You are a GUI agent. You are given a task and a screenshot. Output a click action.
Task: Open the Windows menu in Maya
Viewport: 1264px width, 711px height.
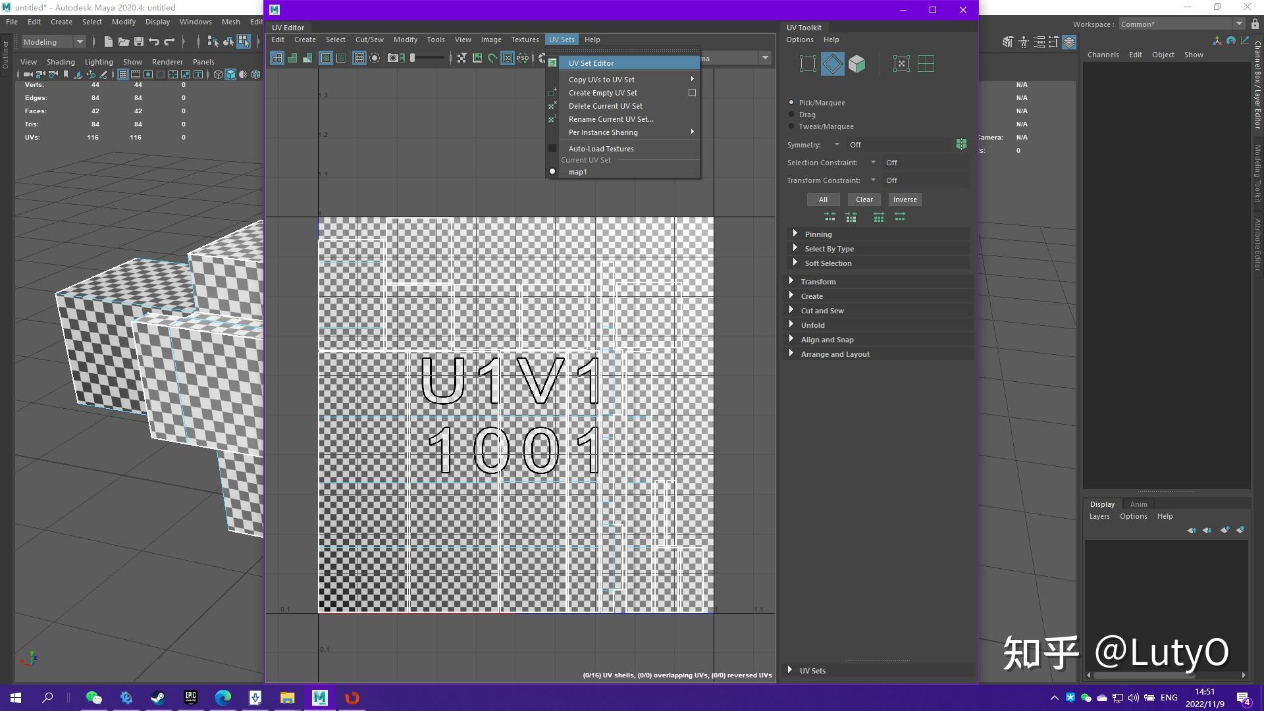pyautogui.click(x=196, y=22)
